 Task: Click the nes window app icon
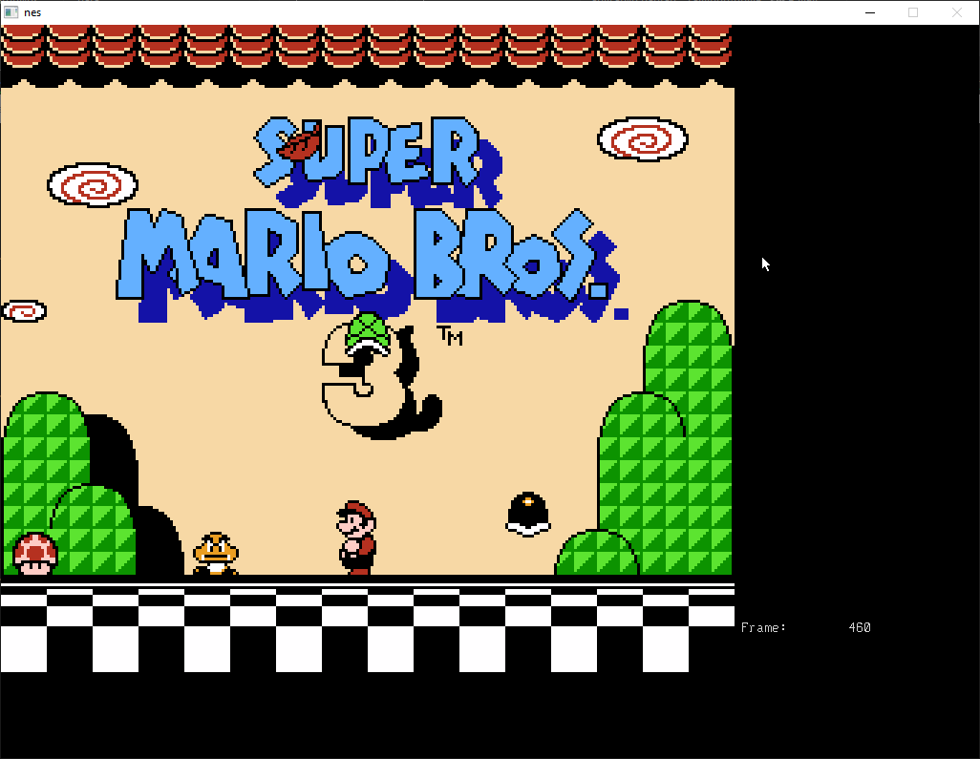(11, 11)
